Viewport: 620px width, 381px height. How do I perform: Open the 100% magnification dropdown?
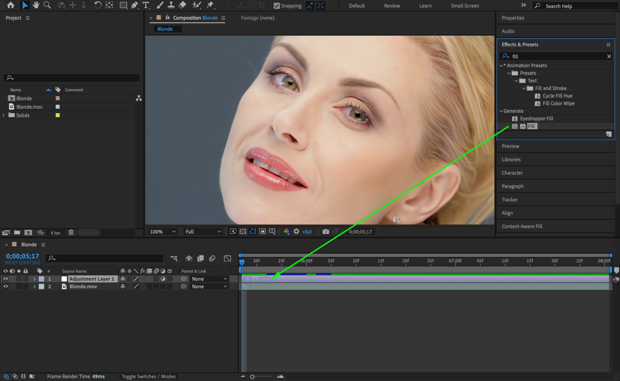pyautogui.click(x=163, y=232)
